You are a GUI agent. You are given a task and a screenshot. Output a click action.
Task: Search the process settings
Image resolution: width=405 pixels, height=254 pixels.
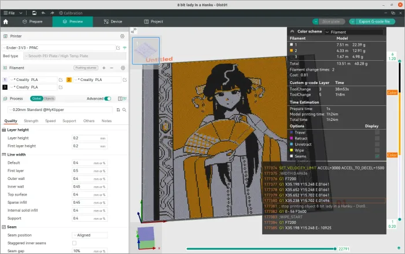point(124,110)
